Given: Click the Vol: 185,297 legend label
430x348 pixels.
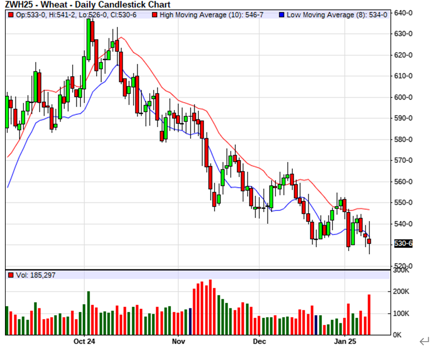Looking at the screenshot, I should pyautogui.click(x=35, y=275).
